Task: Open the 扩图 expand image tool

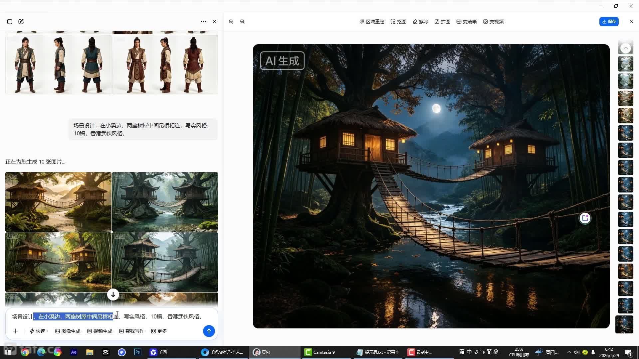Action: pos(442,22)
